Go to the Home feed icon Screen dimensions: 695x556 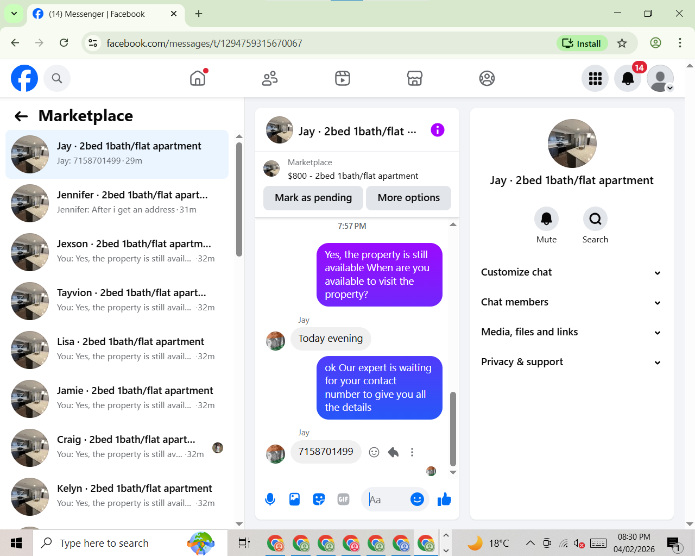point(198,78)
